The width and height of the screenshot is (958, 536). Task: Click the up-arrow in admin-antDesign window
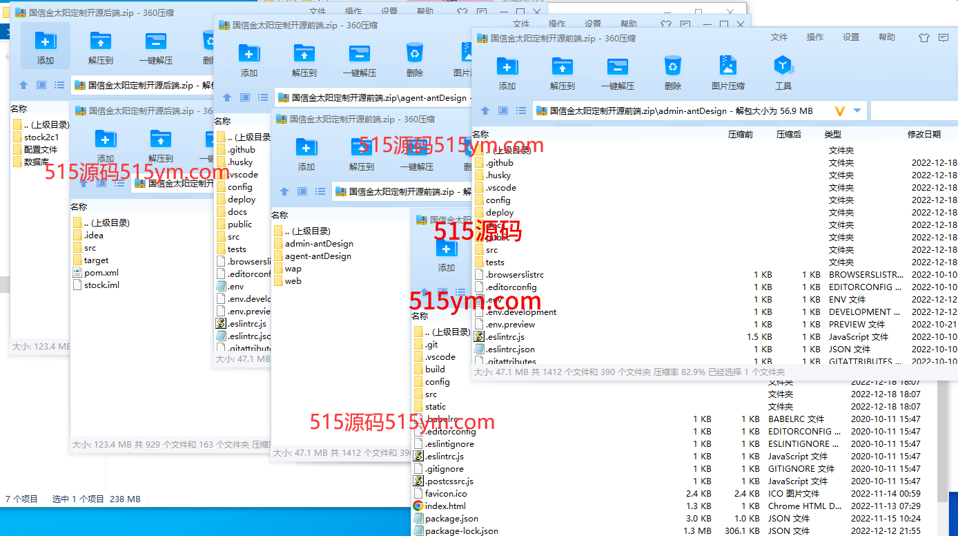click(485, 111)
